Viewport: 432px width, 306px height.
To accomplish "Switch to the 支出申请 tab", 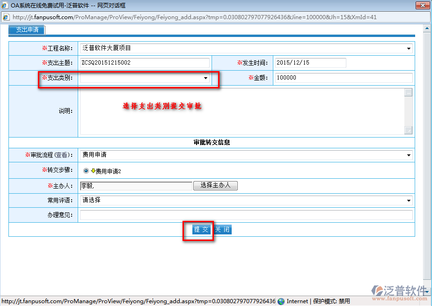I will click(x=27, y=30).
